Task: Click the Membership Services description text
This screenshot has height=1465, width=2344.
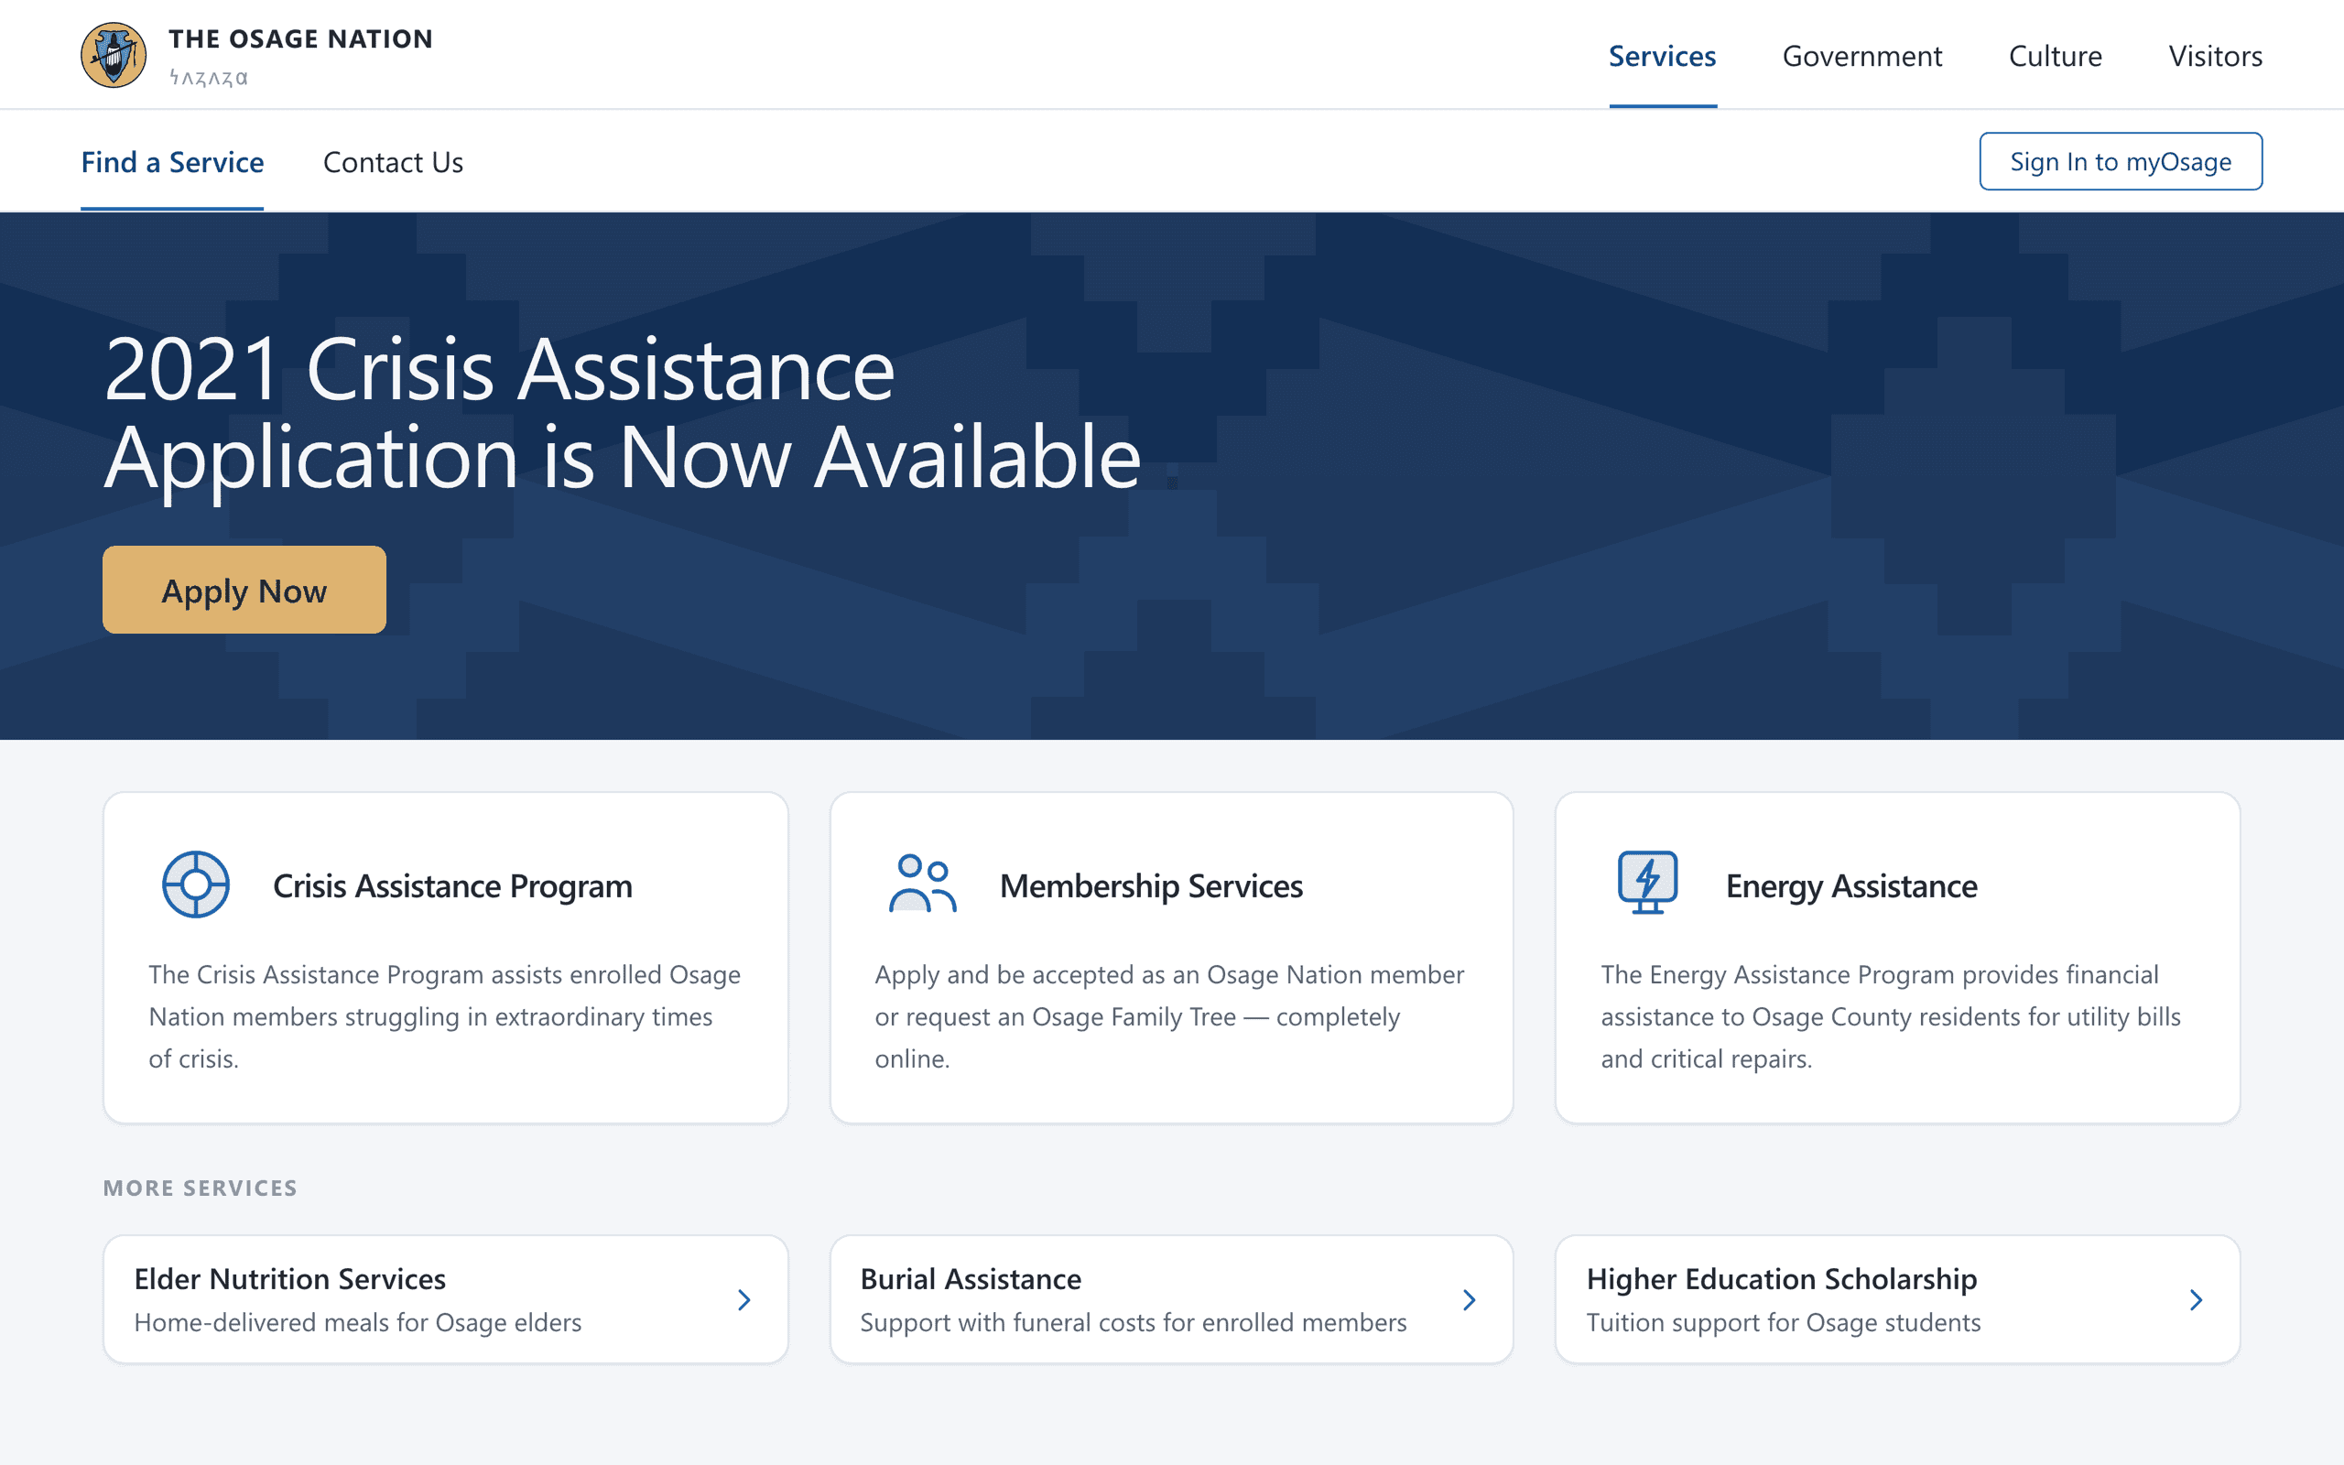Action: [x=1169, y=1016]
